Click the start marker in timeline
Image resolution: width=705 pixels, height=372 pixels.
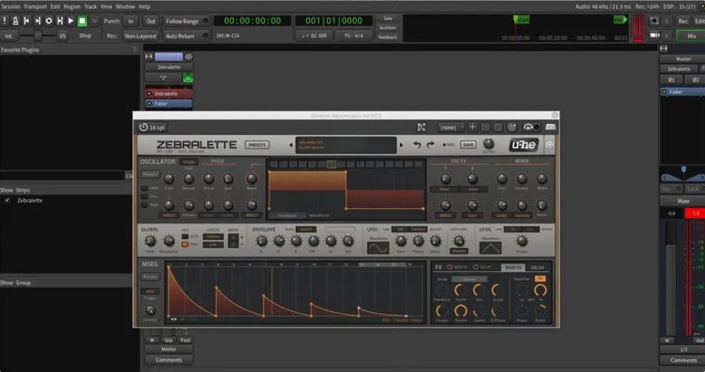522,20
